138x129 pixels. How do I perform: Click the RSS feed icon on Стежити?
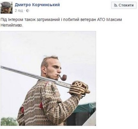point(116,5)
